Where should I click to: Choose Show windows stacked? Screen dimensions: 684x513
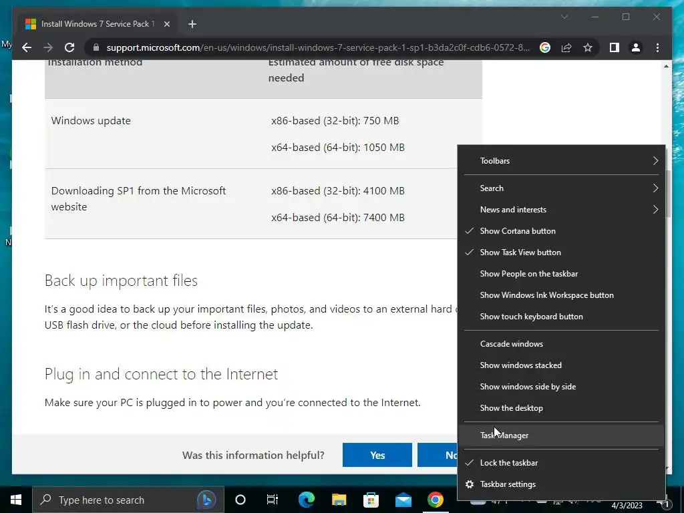tap(561, 365)
